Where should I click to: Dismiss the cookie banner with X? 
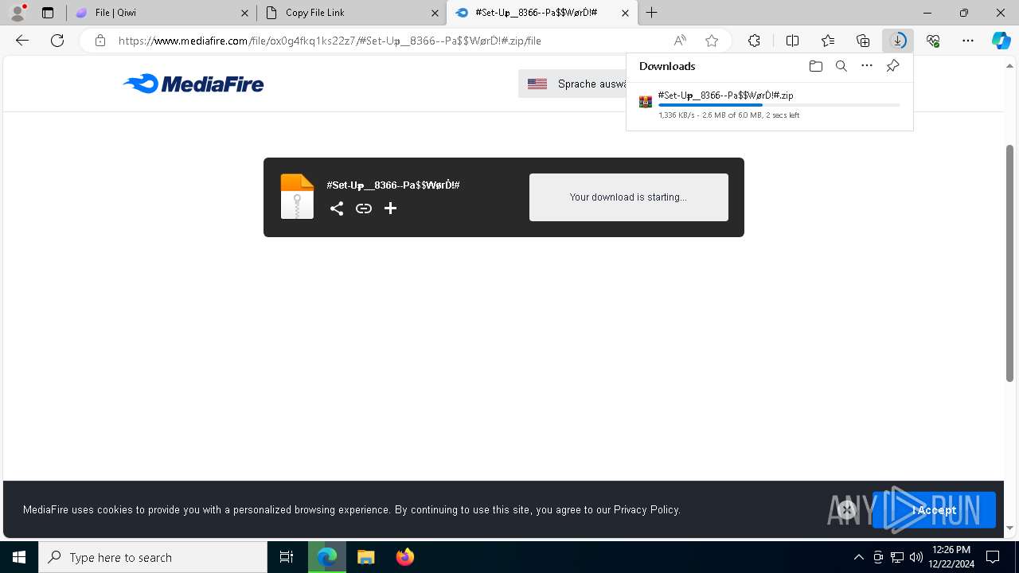tap(847, 510)
